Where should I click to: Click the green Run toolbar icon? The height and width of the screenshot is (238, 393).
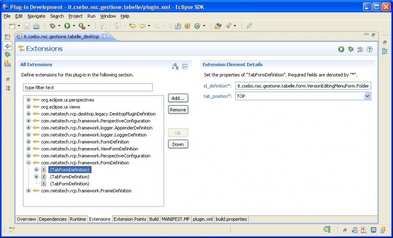(67, 26)
